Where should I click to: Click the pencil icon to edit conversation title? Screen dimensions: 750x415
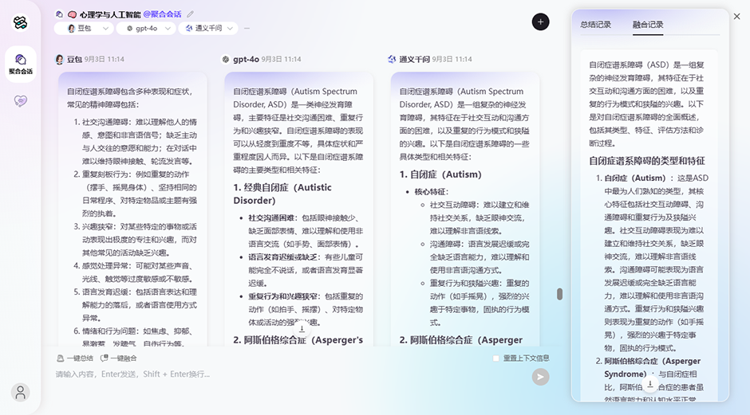[x=191, y=14]
